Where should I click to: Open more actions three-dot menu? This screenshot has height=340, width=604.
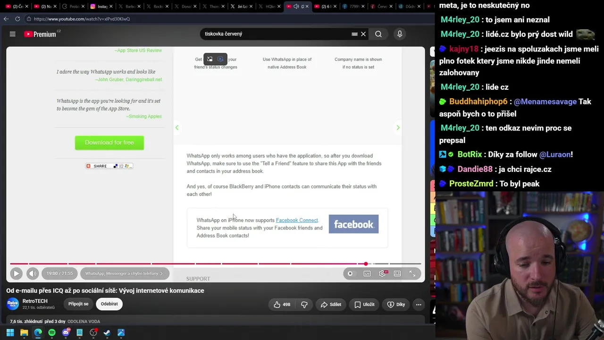tap(419, 305)
